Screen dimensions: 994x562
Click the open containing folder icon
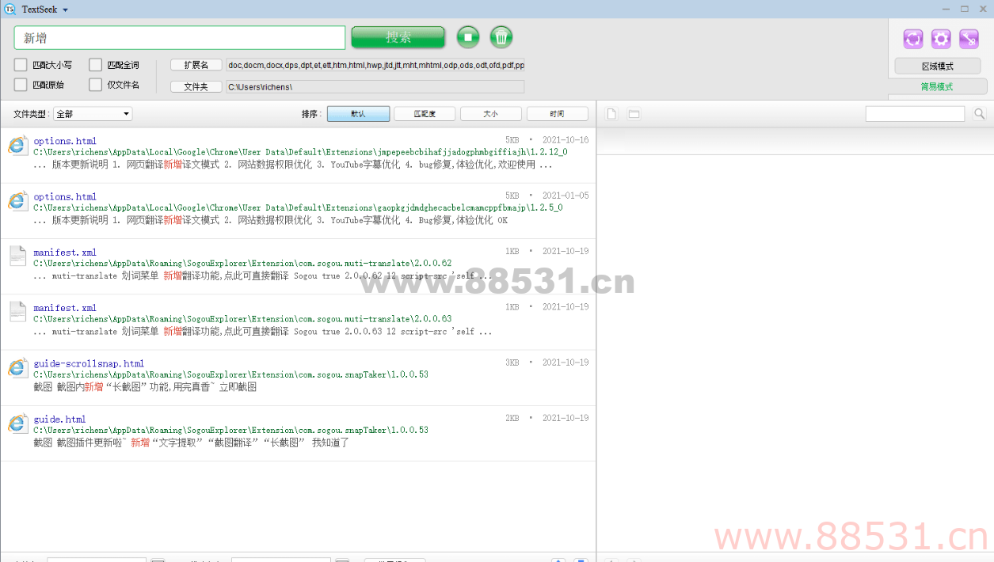(634, 114)
